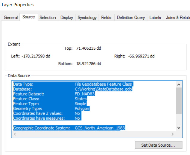This screenshot has width=190, height=155.
Task: Open the Symbology tab
Action: click(87, 18)
